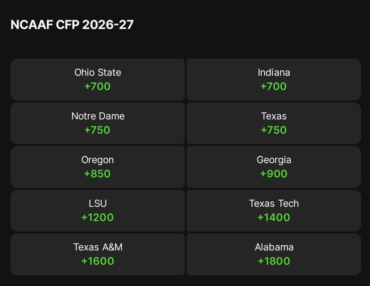Click the Georgia +900 selection
The width and height of the screenshot is (370, 286).
(x=274, y=167)
